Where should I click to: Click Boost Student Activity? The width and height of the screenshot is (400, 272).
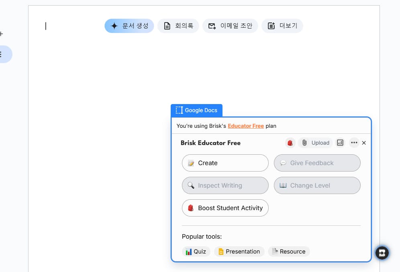point(225,208)
